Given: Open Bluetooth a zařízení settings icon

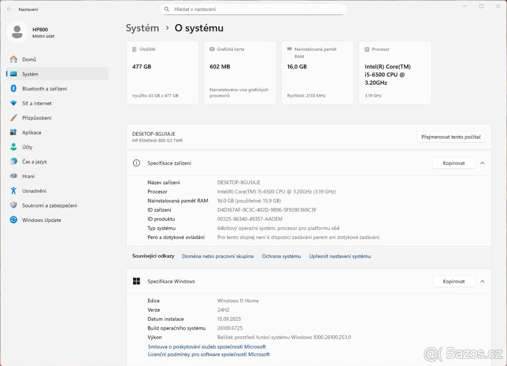Looking at the screenshot, I should click(x=14, y=89).
